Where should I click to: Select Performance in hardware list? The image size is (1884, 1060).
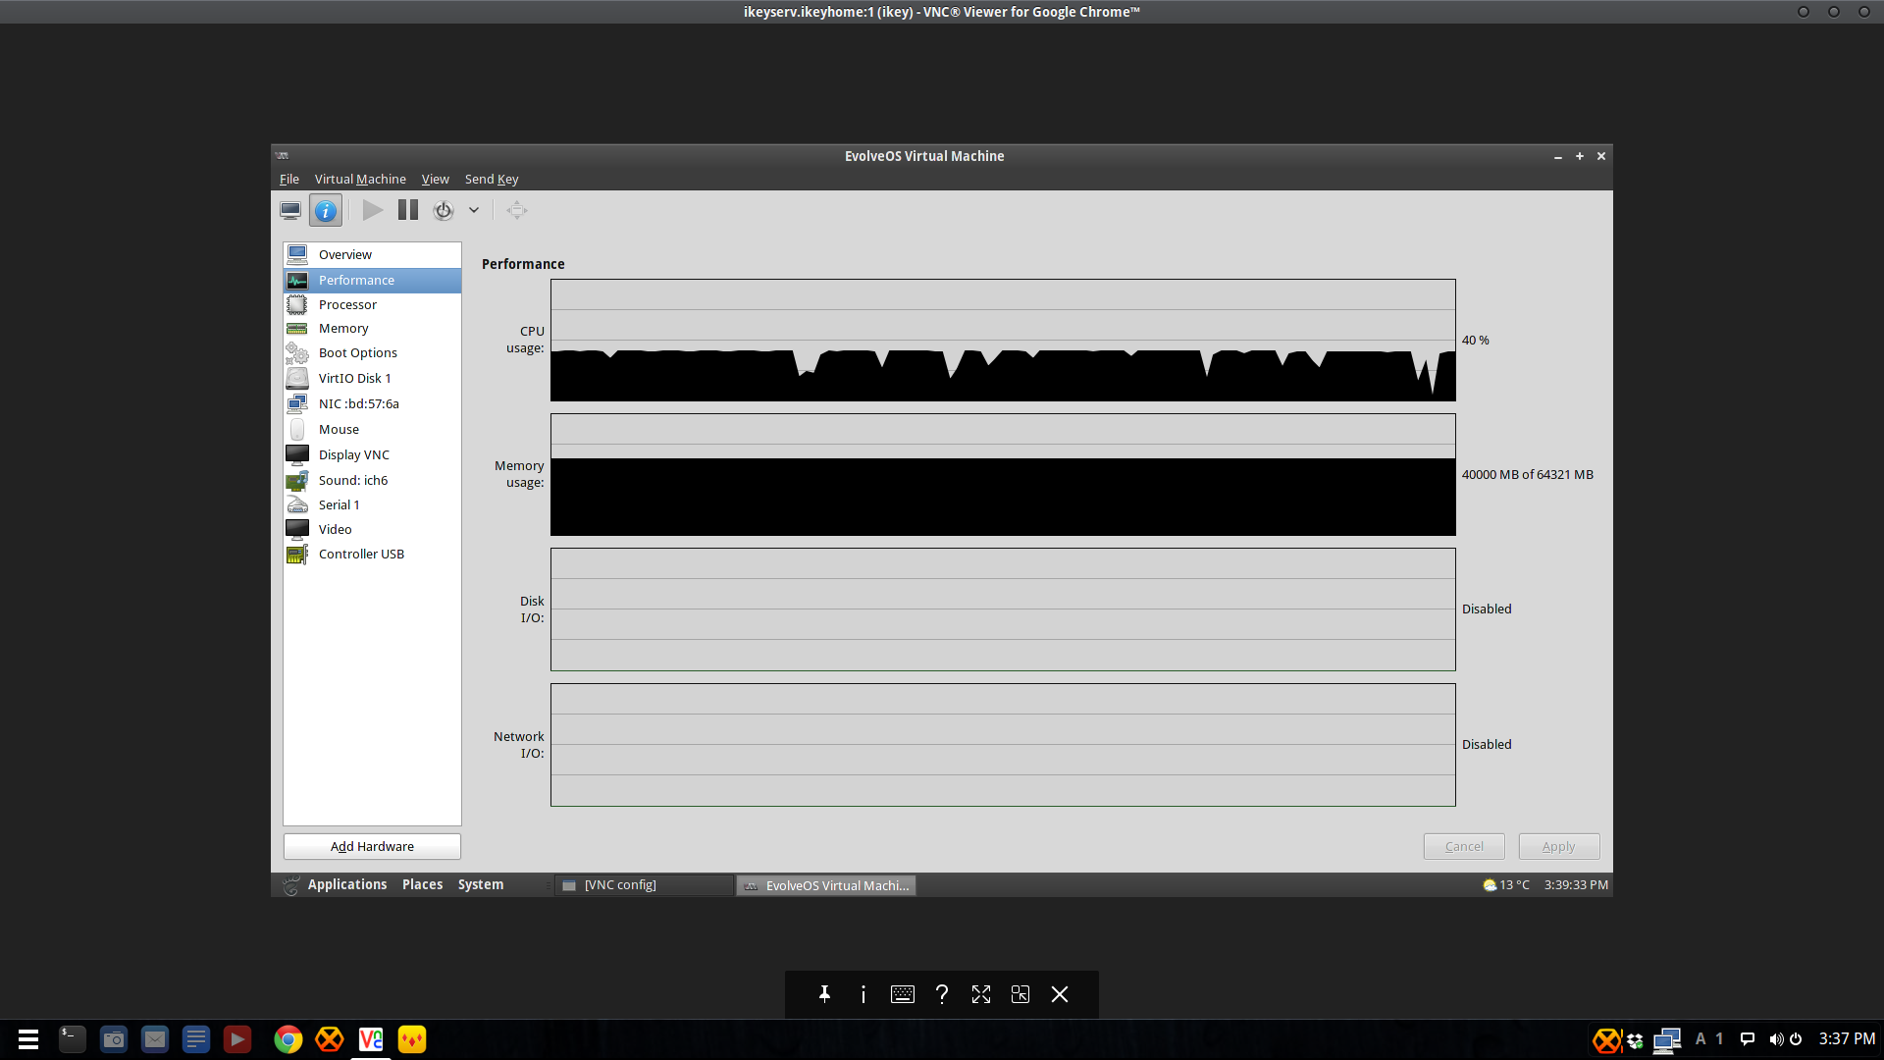pos(372,280)
